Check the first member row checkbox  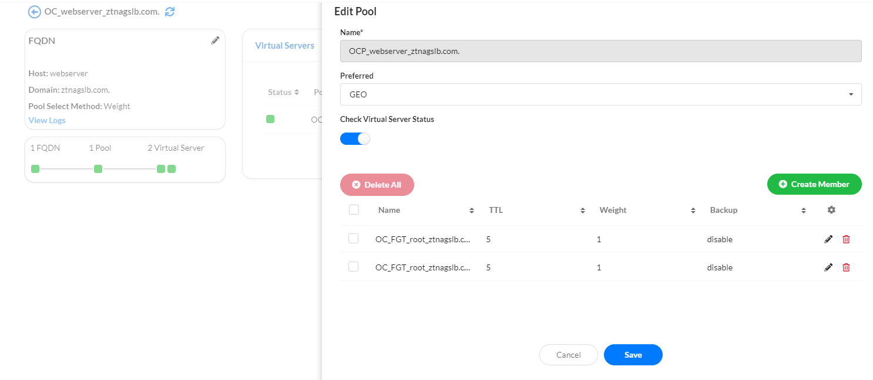354,239
